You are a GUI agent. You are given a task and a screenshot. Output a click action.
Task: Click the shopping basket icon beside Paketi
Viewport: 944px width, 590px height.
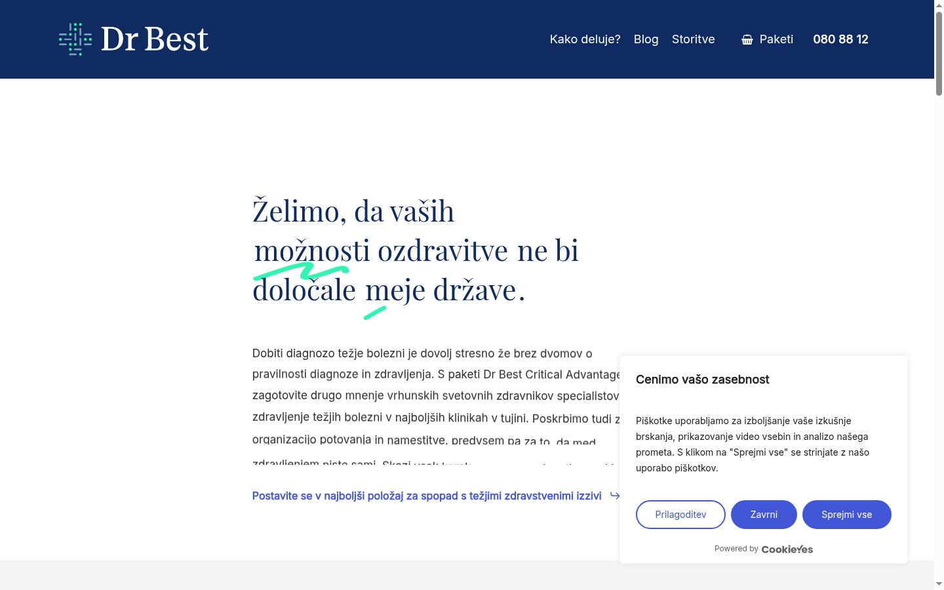[x=747, y=39]
